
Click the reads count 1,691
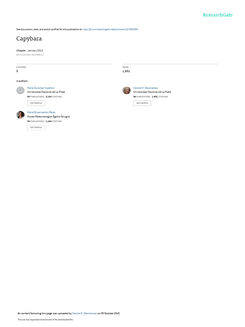click(x=126, y=71)
